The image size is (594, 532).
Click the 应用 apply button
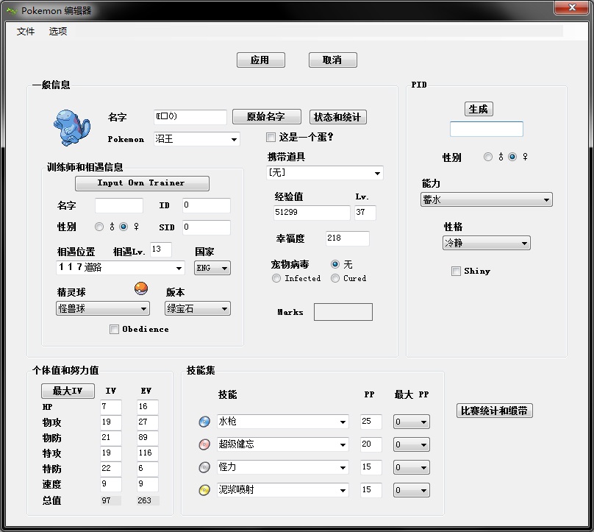(261, 60)
